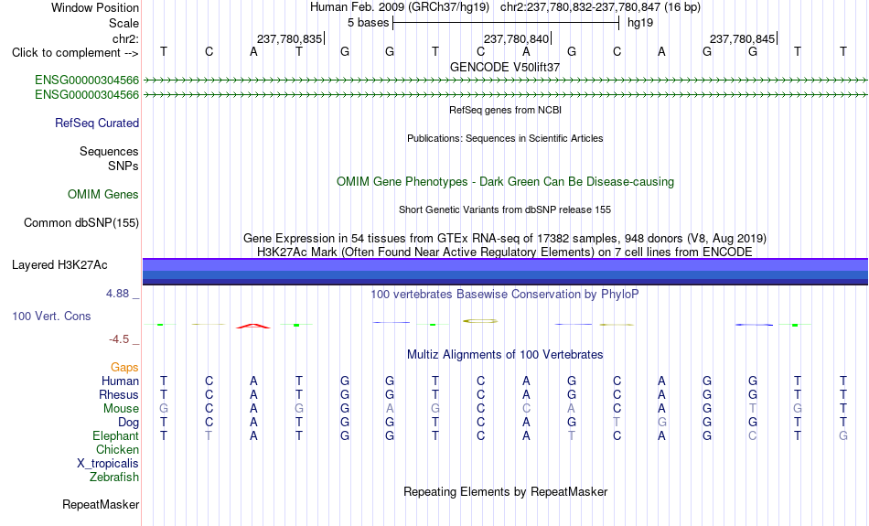Click the RepeatMasker track label
This screenshot has height=526, width=869.
tap(101, 504)
